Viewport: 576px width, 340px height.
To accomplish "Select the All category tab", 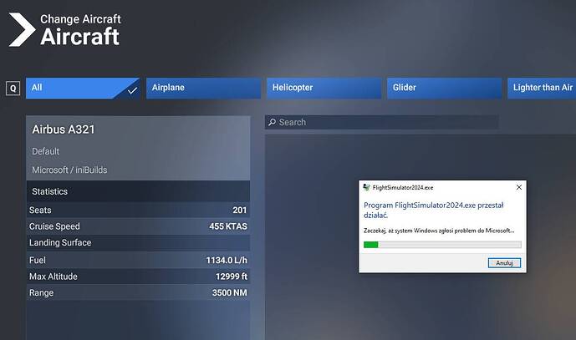I will (83, 88).
